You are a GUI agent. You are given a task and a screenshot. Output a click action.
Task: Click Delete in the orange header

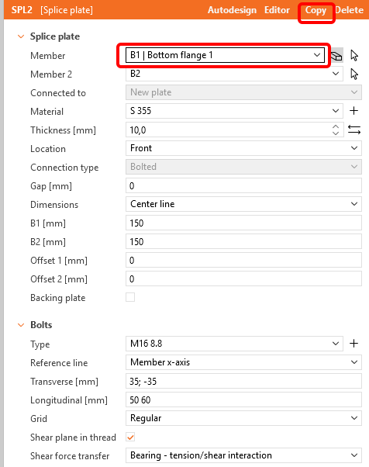(350, 10)
